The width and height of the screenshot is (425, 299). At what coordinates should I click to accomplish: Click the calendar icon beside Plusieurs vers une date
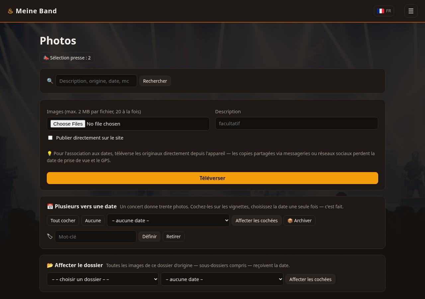pos(50,207)
